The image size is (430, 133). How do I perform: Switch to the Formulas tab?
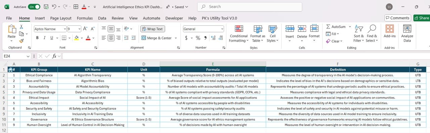pyautogui.click(x=85, y=18)
